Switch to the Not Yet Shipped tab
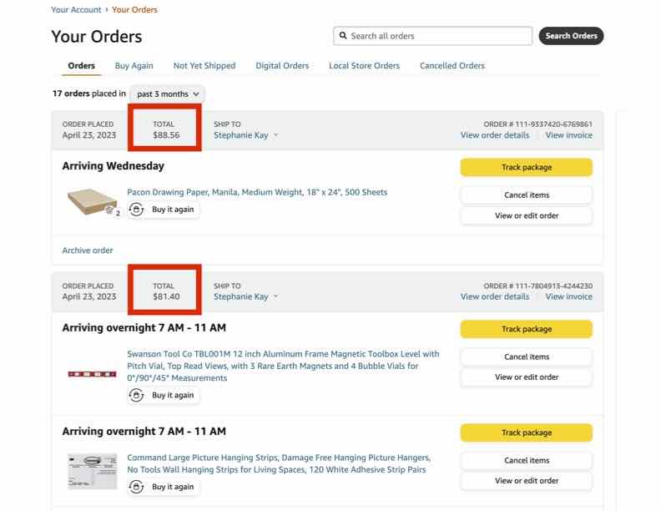Screen dimensions: 661x511 204,66
